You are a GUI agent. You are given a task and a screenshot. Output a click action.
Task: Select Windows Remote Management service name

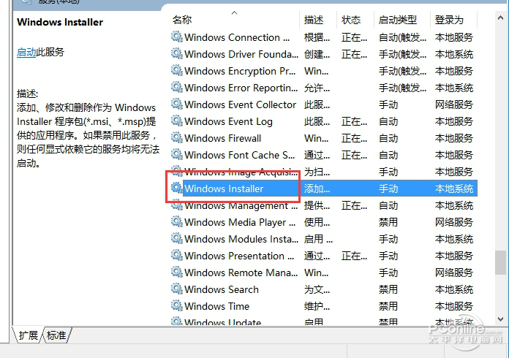(x=241, y=273)
